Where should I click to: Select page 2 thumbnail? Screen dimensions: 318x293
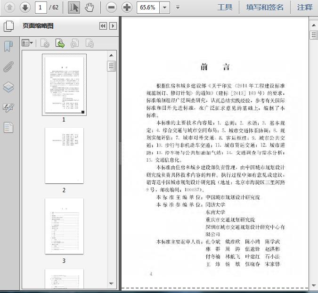click(64, 155)
